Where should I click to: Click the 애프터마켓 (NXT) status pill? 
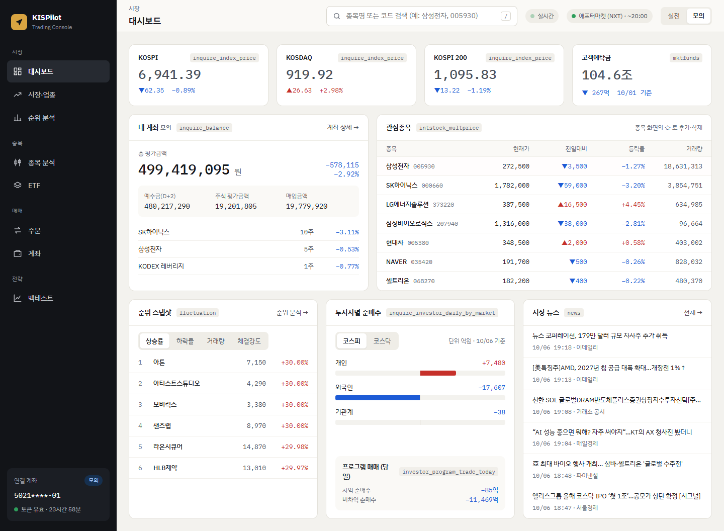point(609,16)
